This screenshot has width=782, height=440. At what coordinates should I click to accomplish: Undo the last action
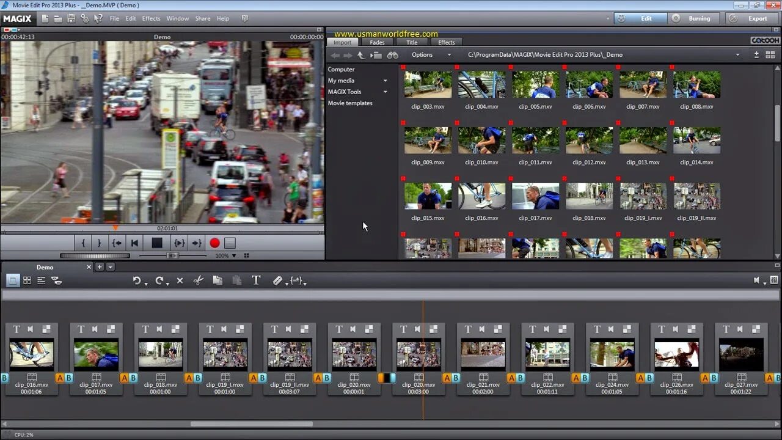pyautogui.click(x=136, y=280)
